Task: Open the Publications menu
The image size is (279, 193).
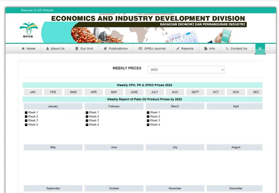Action: tap(116, 49)
